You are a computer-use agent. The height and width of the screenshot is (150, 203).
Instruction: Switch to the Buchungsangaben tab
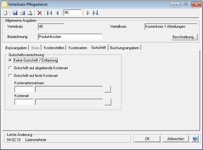(x=125, y=48)
